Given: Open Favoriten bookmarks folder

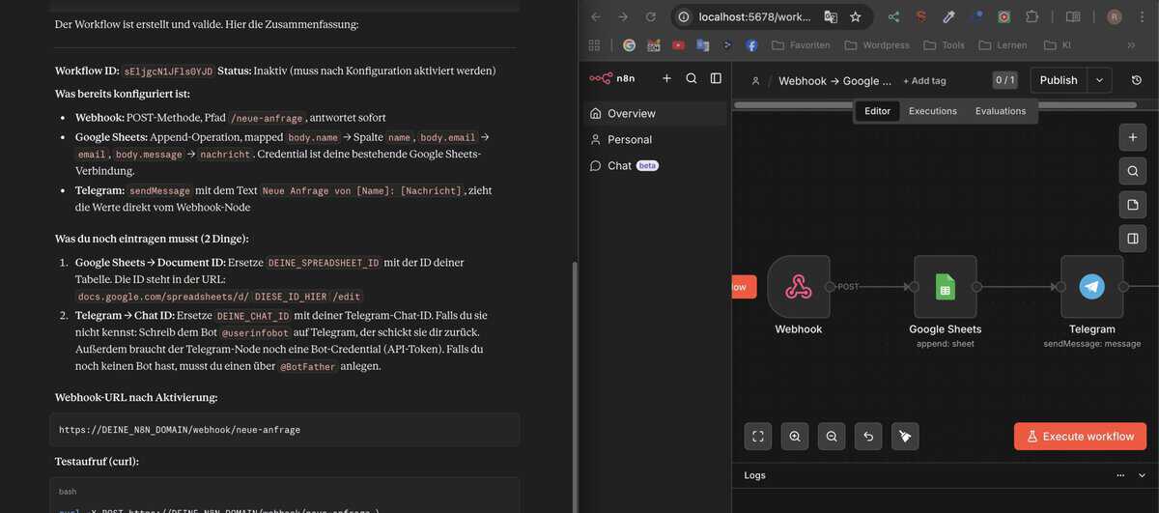Looking at the screenshot, I should [801, 44].
